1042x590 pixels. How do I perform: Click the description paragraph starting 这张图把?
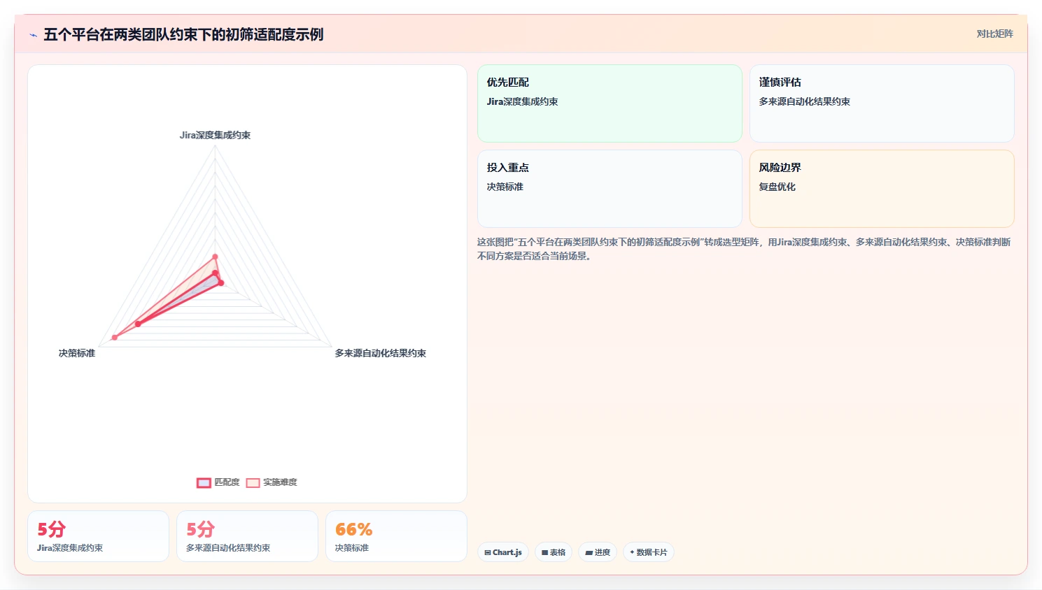click(744, 249)
